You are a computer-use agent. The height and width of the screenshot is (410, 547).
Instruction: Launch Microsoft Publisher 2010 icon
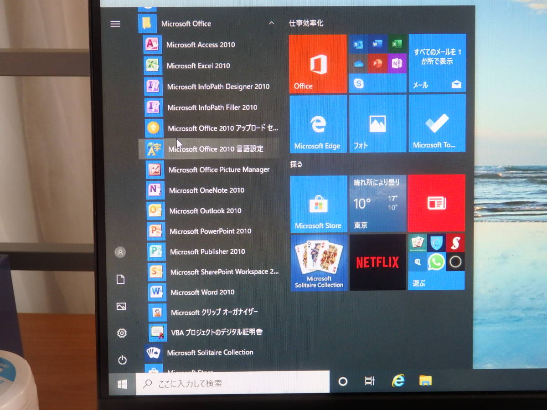(x=156, y=251)
